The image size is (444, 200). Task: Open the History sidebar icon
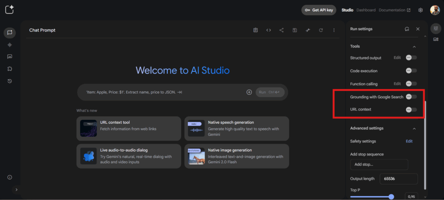point(10,81)
